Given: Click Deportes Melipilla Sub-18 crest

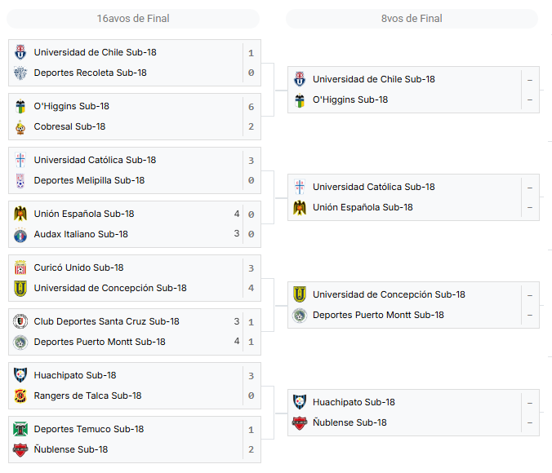Looking at the screenshot, I should click(x=20, y=180).
